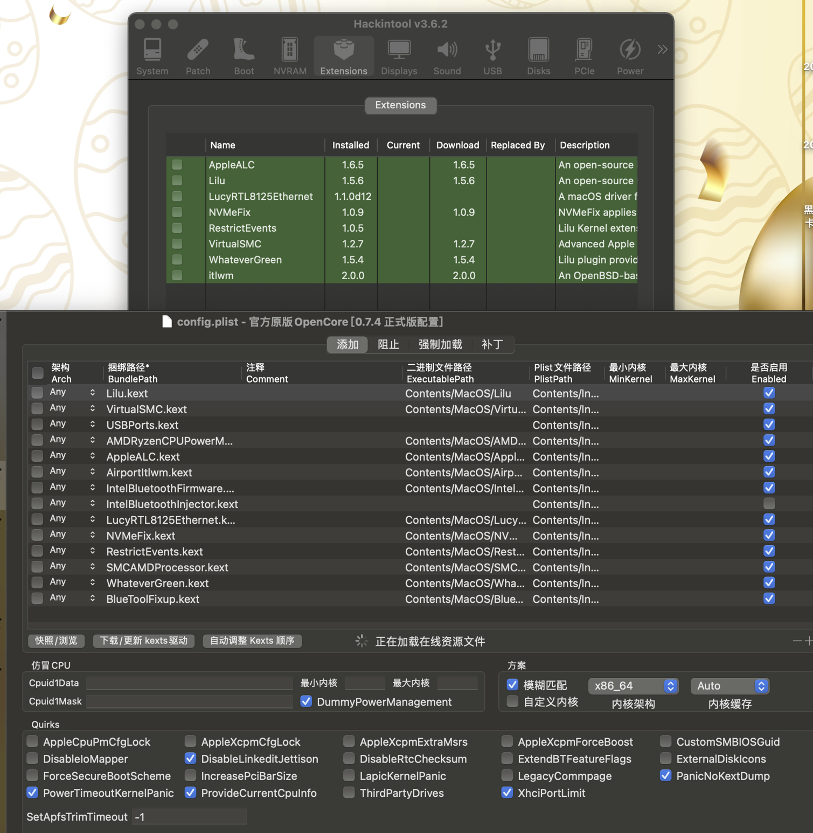Screen dimensions: 813x833
Task: Click the Boot icon in toolbar
Action: (244, 57)
